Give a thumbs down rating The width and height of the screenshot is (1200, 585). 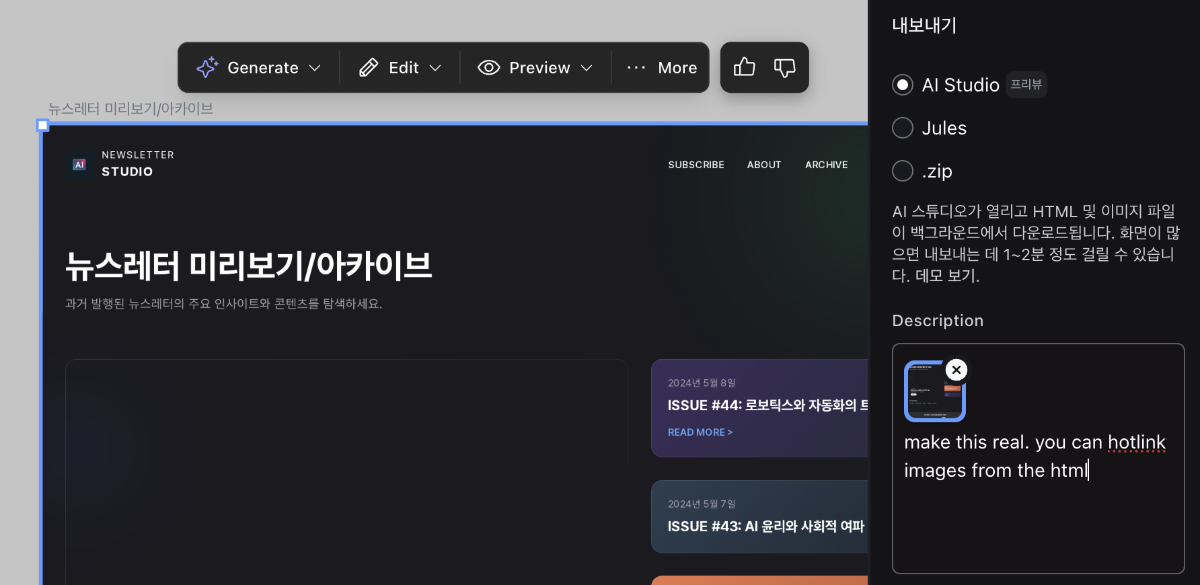point(784,67)
